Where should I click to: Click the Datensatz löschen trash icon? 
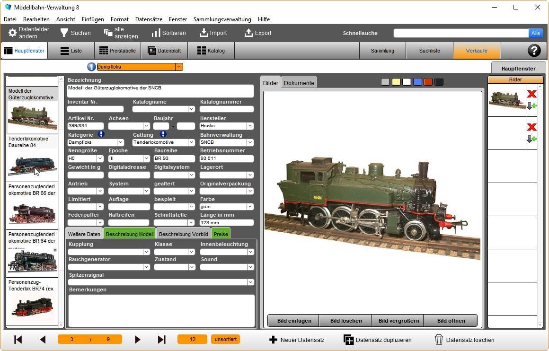(439, 340)
